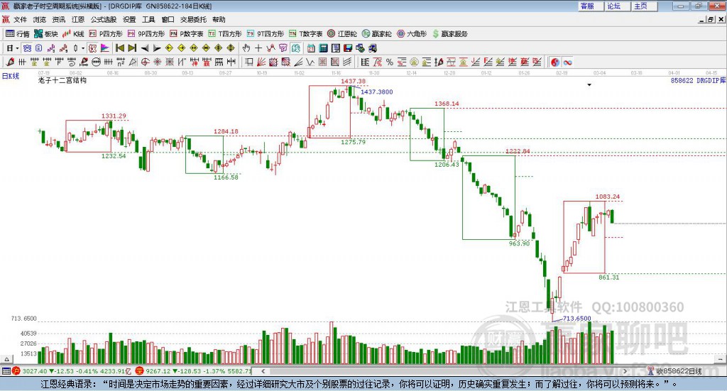Viewport: 727px width, 391px height.
Task: Select the red fan lines tool
Action: (261, 62)
